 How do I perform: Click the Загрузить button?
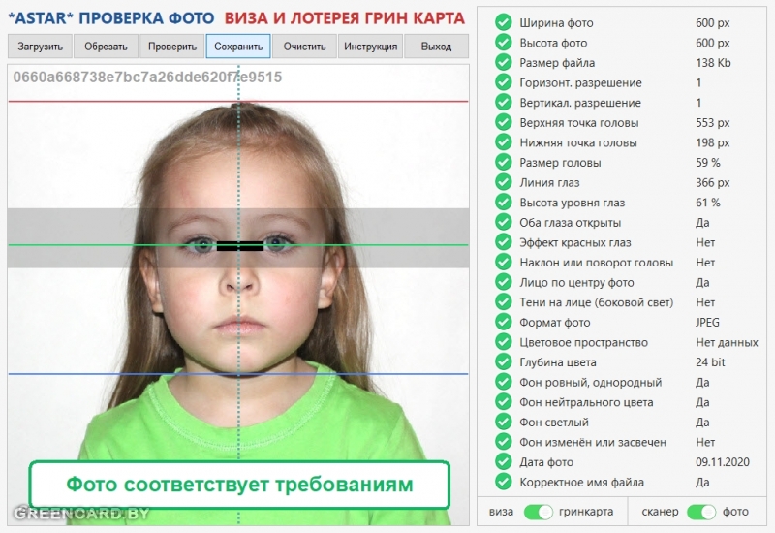coord(40,47)
